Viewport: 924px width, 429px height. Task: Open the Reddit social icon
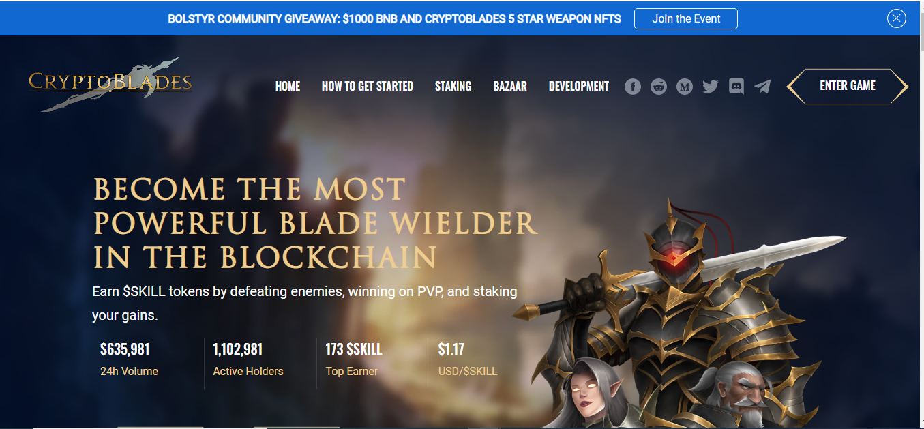coord(659,87)
